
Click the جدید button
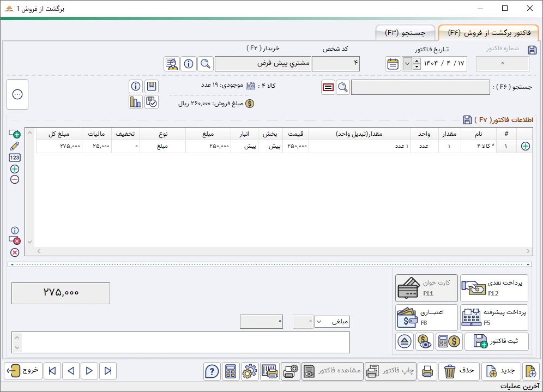click(x=501, y=372)
